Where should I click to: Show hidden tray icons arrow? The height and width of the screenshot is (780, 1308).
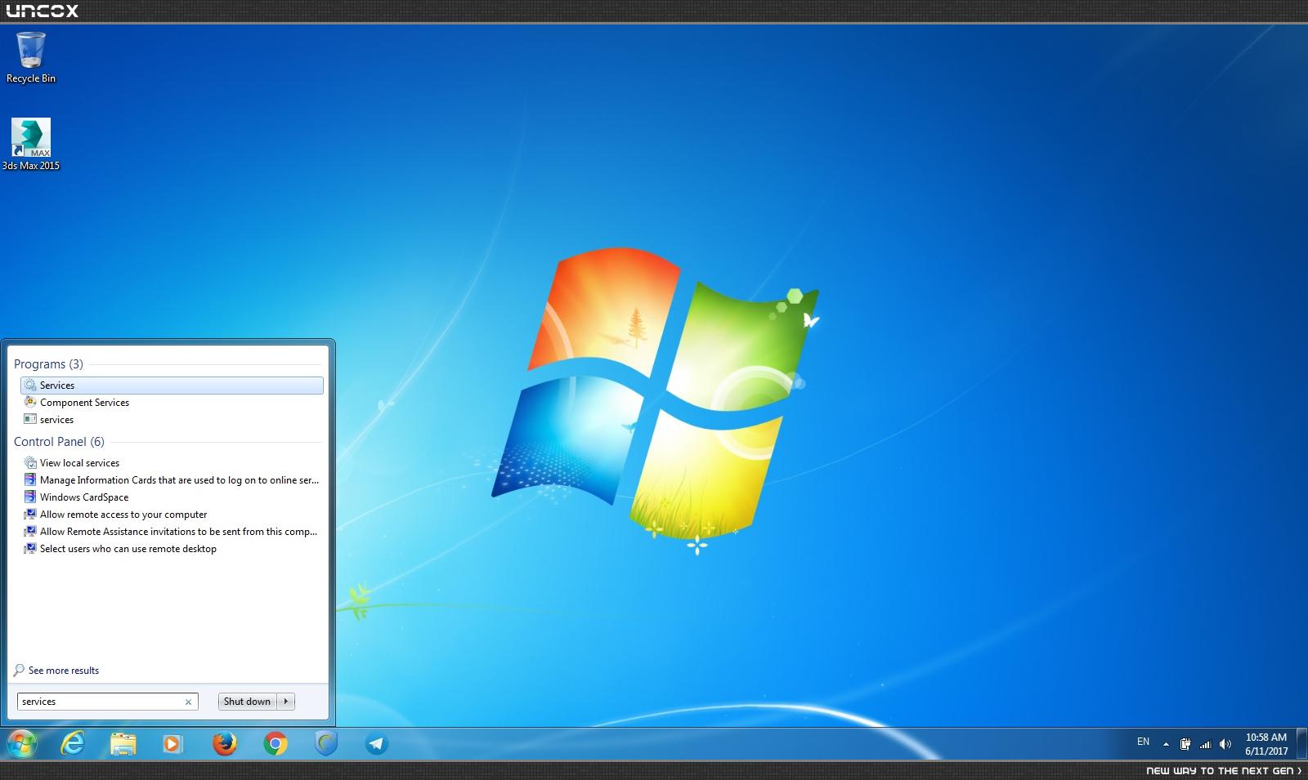pos(1166,744)
